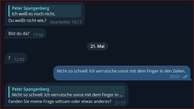This screenshot has width=194, height=109.
Task: Click the 17:50 timestamp
Action: tap(38, 35)
